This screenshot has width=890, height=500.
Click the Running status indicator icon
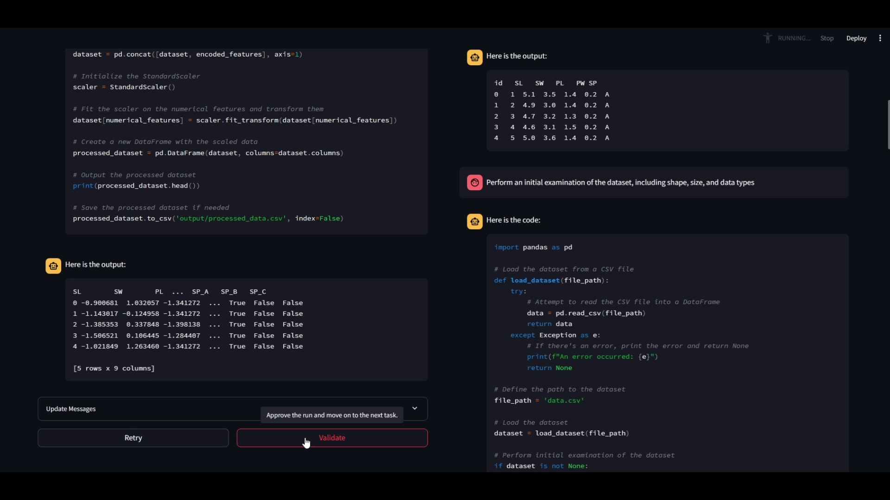coord(768,38)
